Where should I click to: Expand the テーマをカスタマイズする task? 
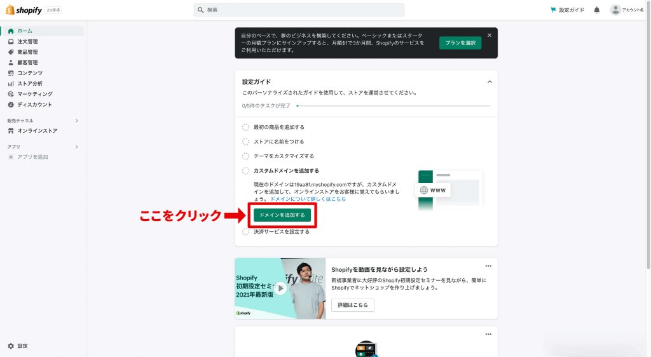pyautogui.click(x=284, y=156)
